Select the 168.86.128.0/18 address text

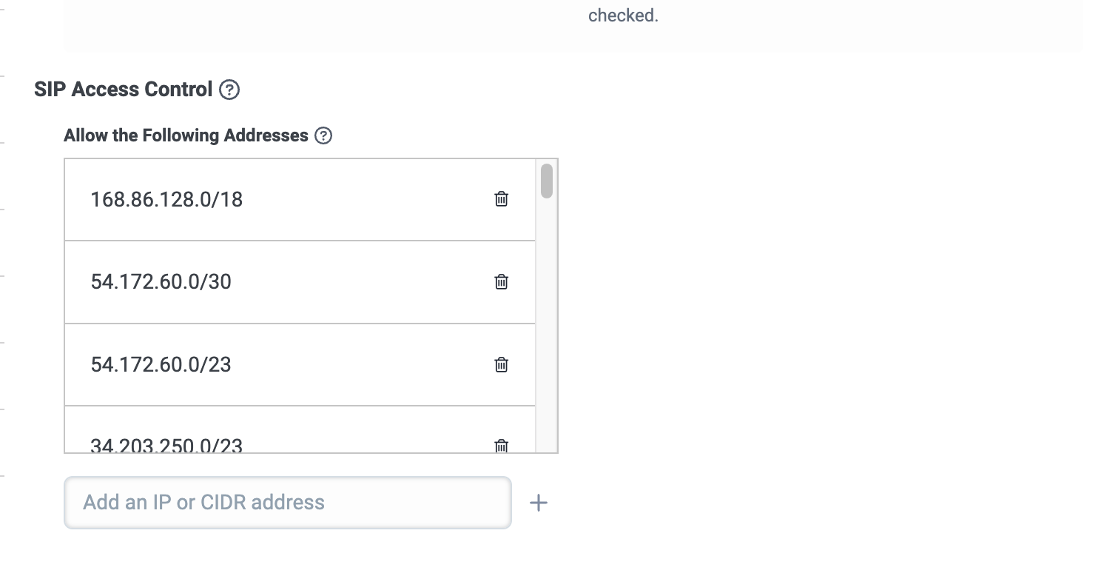tap(166, 200)
